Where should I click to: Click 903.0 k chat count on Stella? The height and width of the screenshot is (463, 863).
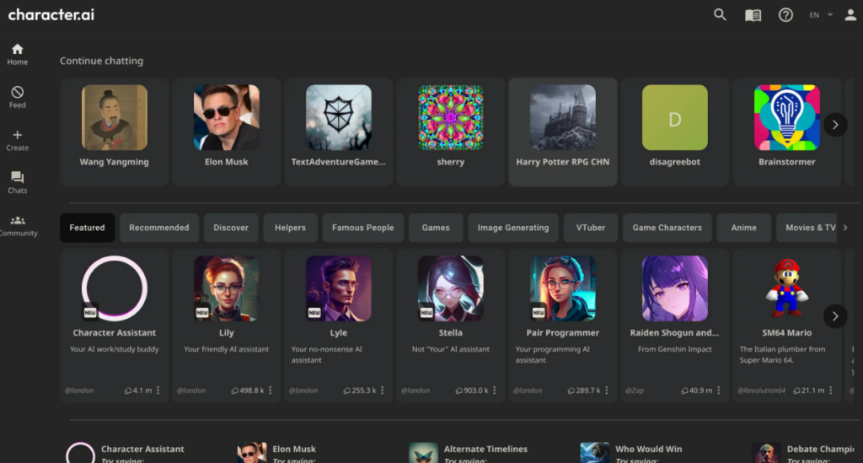[x=472, y=390]
